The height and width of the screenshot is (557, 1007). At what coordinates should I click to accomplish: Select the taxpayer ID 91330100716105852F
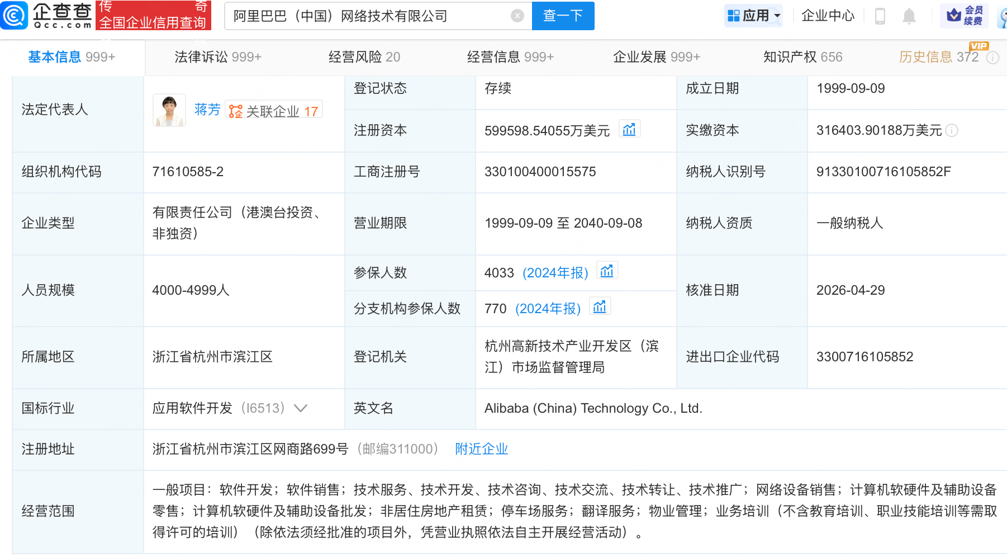(883, 172)
